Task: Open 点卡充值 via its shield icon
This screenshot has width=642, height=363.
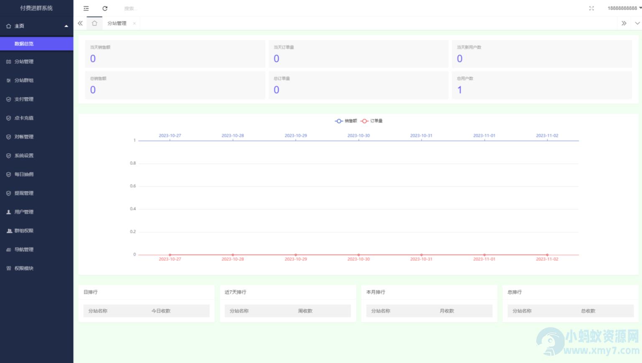Action: [x=8, y=118]
